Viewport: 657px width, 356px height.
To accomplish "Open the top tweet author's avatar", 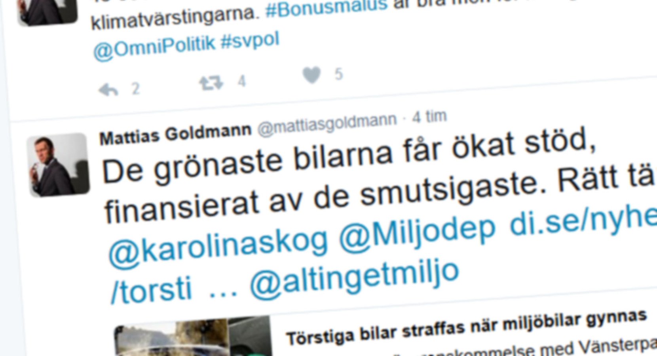I will (x=47, y=11).
